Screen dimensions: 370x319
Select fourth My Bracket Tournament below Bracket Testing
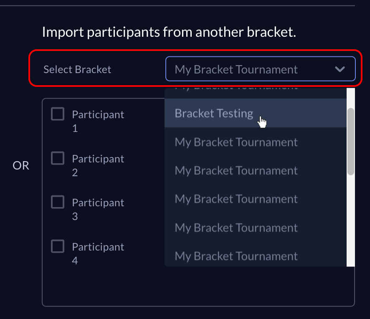(256, 228)
